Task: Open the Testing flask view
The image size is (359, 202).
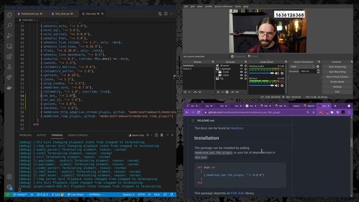Action: (10, 67)
